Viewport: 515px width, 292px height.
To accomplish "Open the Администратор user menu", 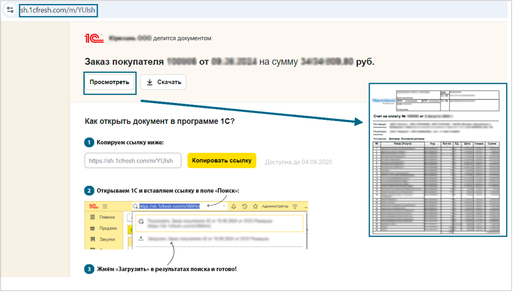I will click(275, 206).
